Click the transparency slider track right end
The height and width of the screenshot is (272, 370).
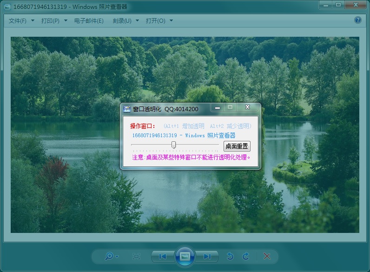218,145
